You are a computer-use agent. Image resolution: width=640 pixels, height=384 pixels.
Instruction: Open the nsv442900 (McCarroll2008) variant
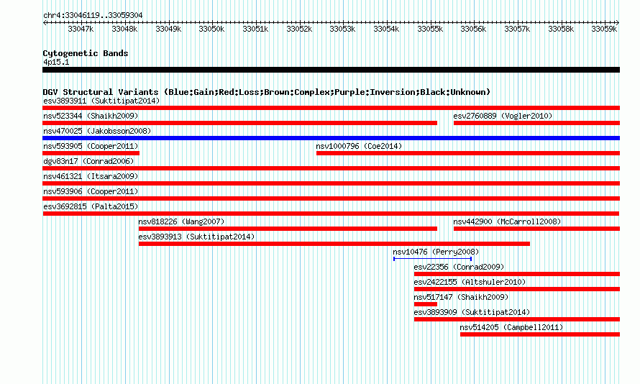(507, 221)
